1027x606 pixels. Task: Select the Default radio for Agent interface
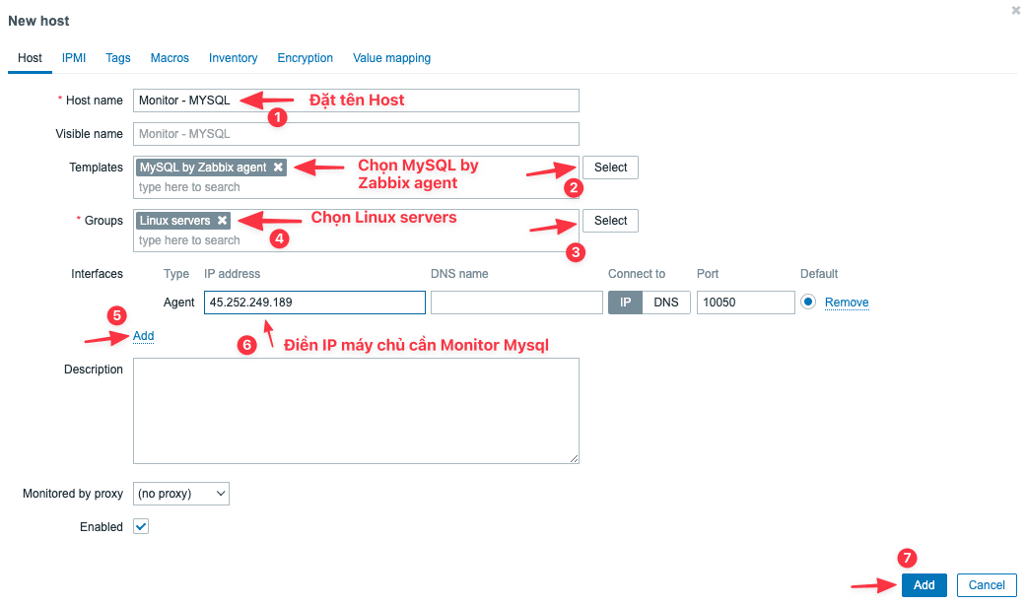pyautogui.click(x=810, y=302)
